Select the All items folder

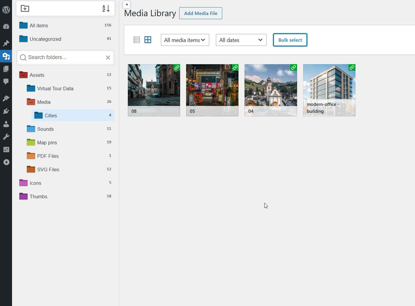click(65, 25)
